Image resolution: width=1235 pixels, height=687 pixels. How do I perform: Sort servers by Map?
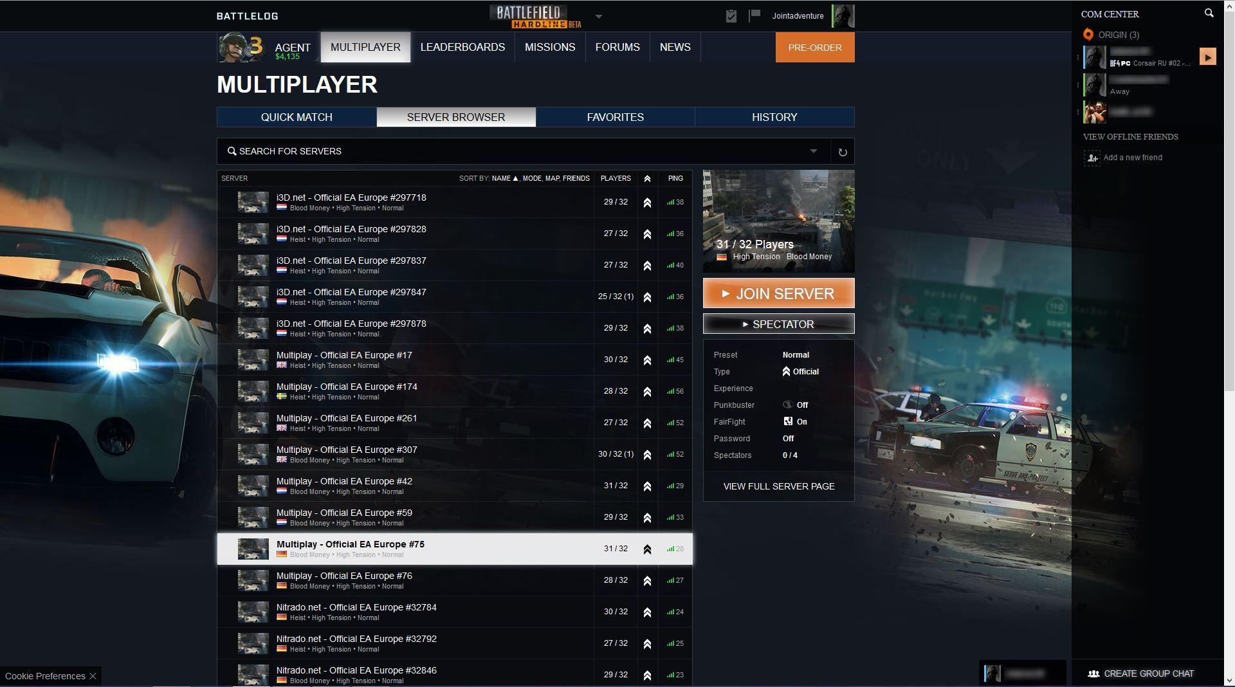click(x=553, y=179)
